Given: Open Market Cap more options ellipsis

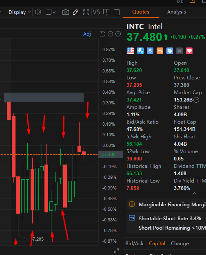Looking at the screenshot, I should coord(196,100).
